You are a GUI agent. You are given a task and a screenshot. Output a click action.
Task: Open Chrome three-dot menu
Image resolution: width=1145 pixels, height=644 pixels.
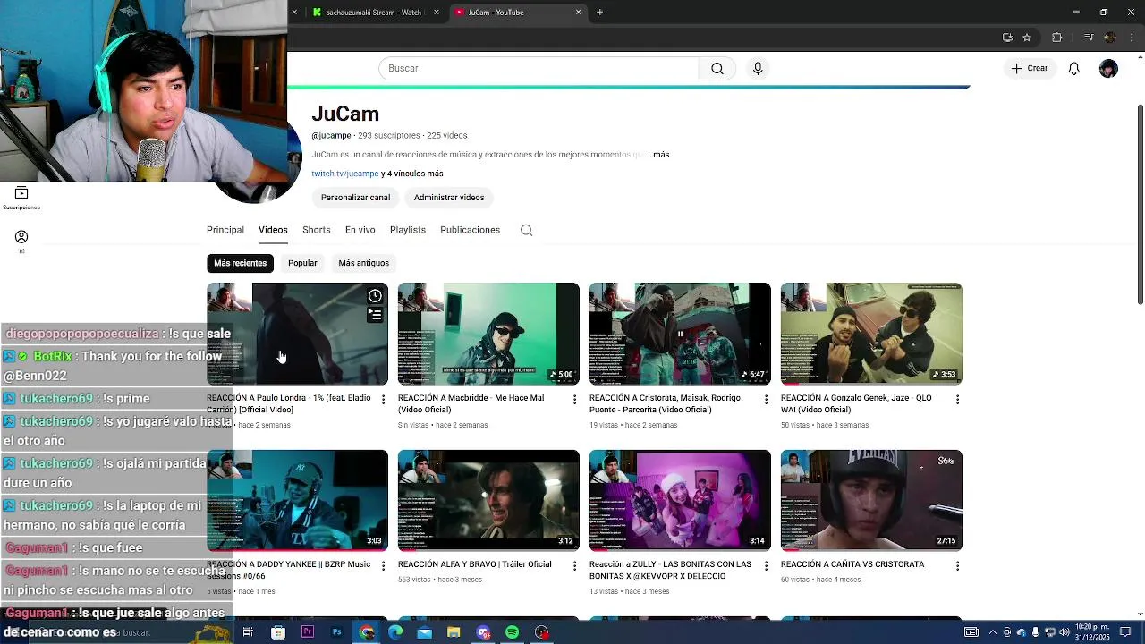pyautogui.click(x=1132, y=38)
